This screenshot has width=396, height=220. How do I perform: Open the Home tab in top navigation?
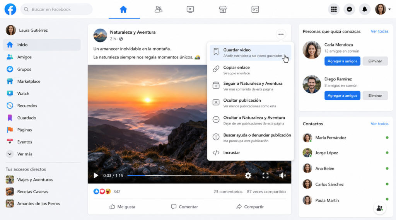pos(123,9)
